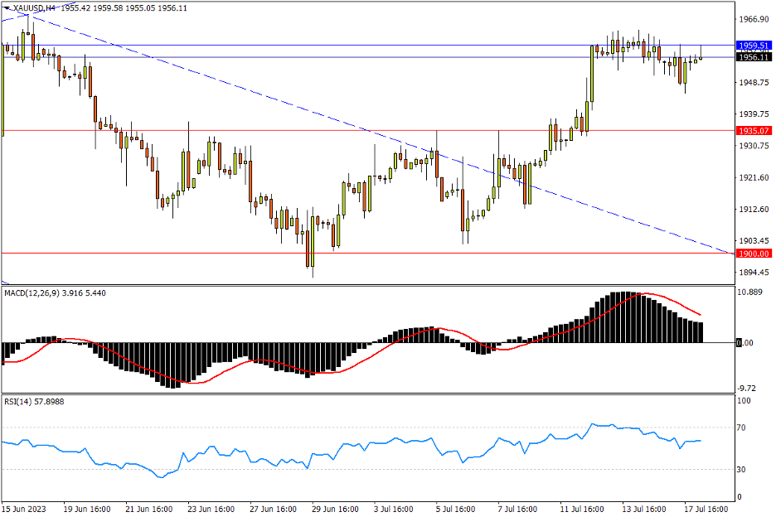The width and height of the screenshot is (776, 517).
Task: Select the blue 1959.51 price tag
Action: [x=754, y=46]
